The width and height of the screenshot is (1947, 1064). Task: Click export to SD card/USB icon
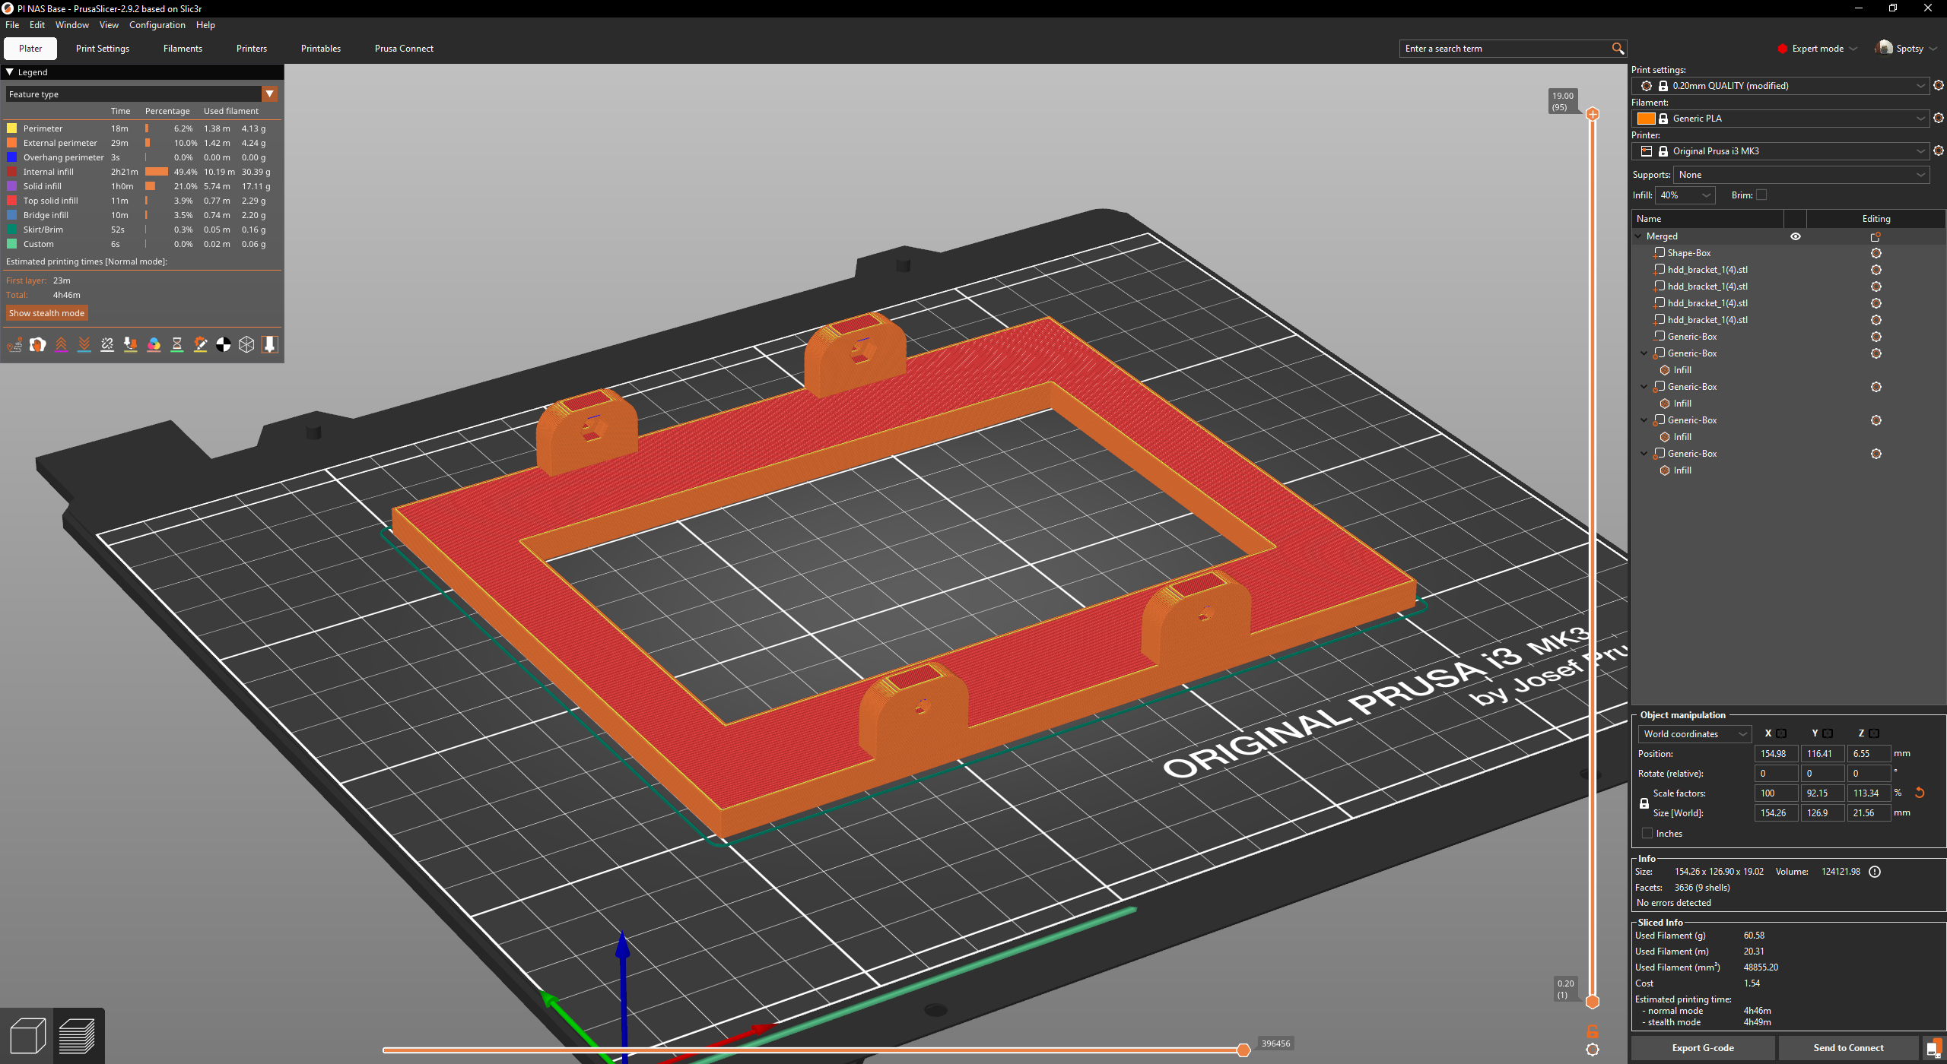[x=1933, y=1048]
